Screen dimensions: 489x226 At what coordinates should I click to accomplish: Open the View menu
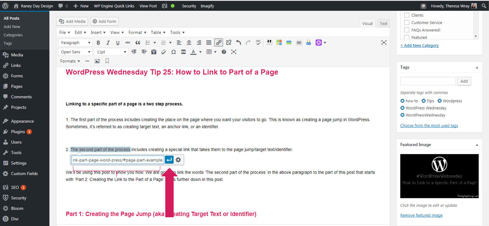(x=117, y=32)
